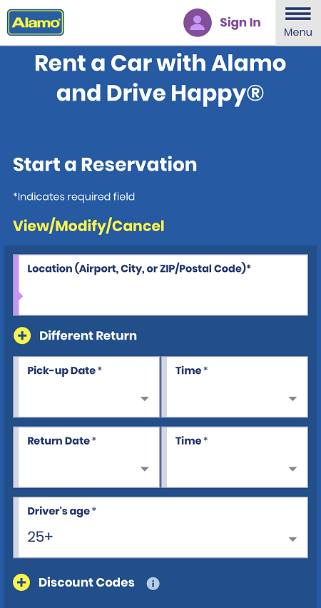
Task: Focus the Location input field
Action: 160,285
